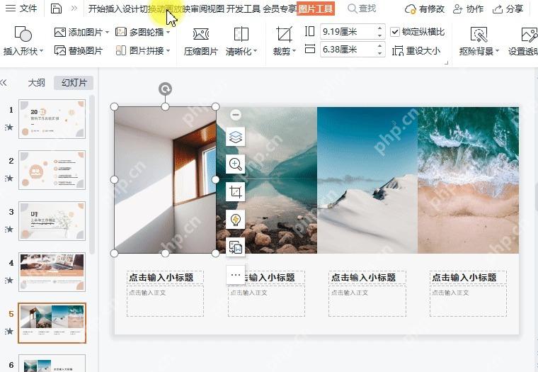Open the 会员专享 ribbon tab
The height and width of the screenshot is (372, 538).
(280, 9)
